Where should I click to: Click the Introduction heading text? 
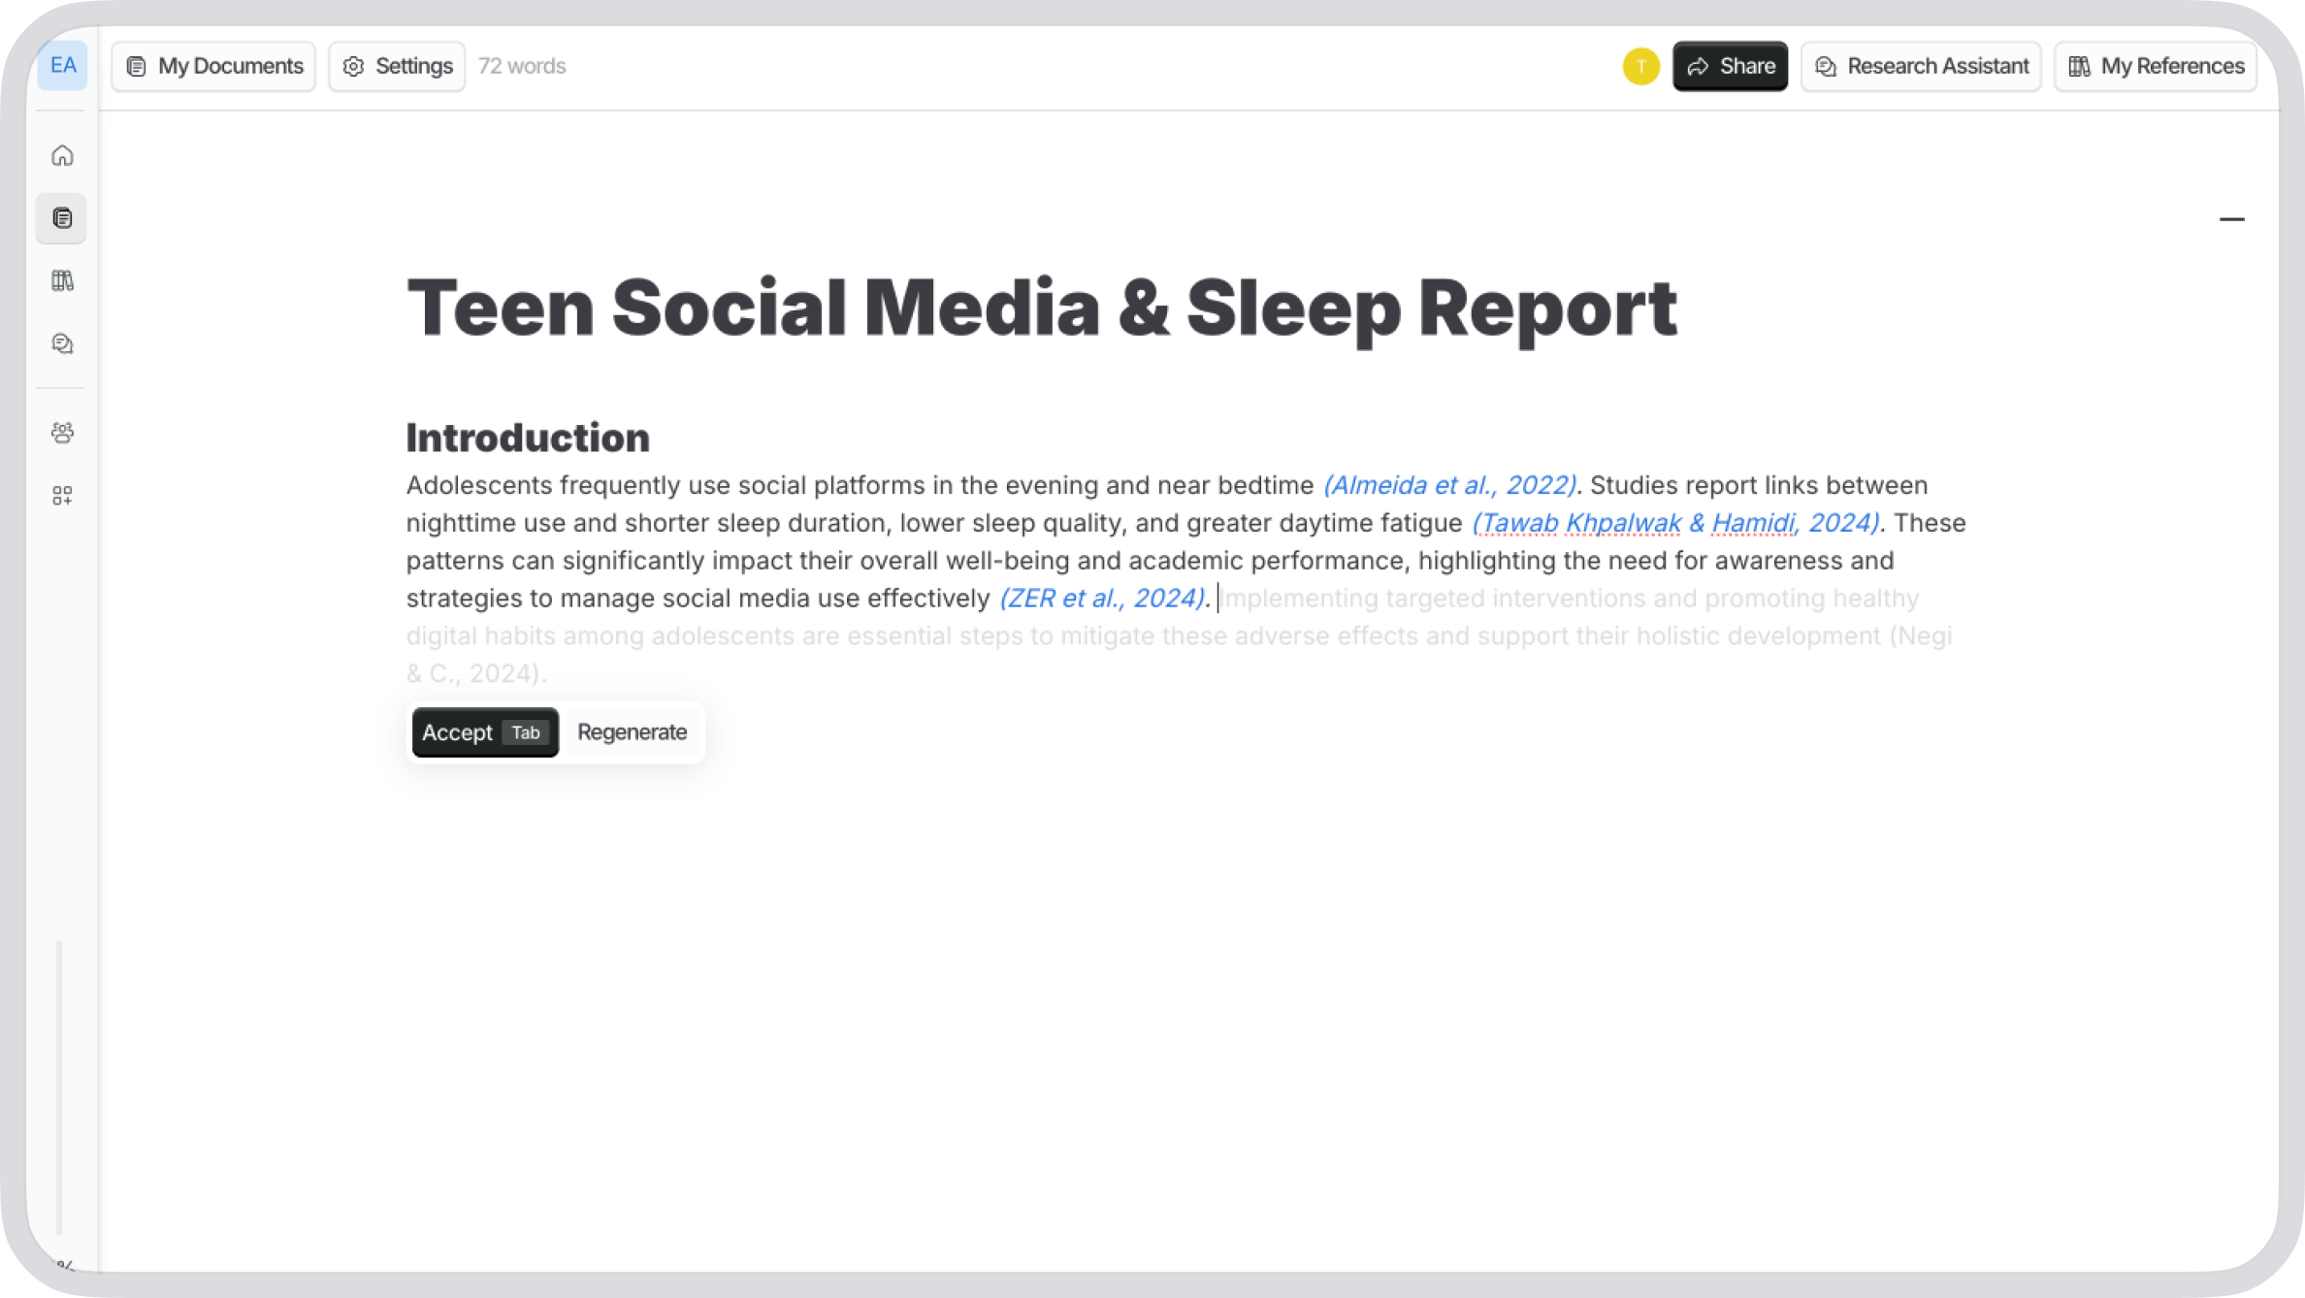tap(528, 438)
